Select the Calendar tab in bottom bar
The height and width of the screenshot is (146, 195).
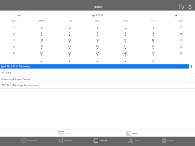tap(100, 140)
